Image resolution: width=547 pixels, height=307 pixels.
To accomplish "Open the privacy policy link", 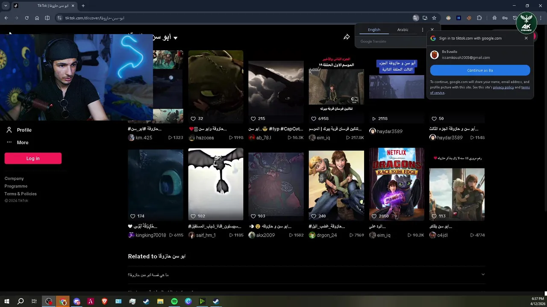I will click(x=503, y=87).
